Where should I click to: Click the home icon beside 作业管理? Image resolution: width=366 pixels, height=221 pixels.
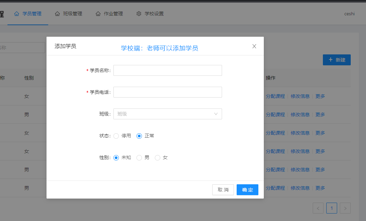(x=98, y=14)
